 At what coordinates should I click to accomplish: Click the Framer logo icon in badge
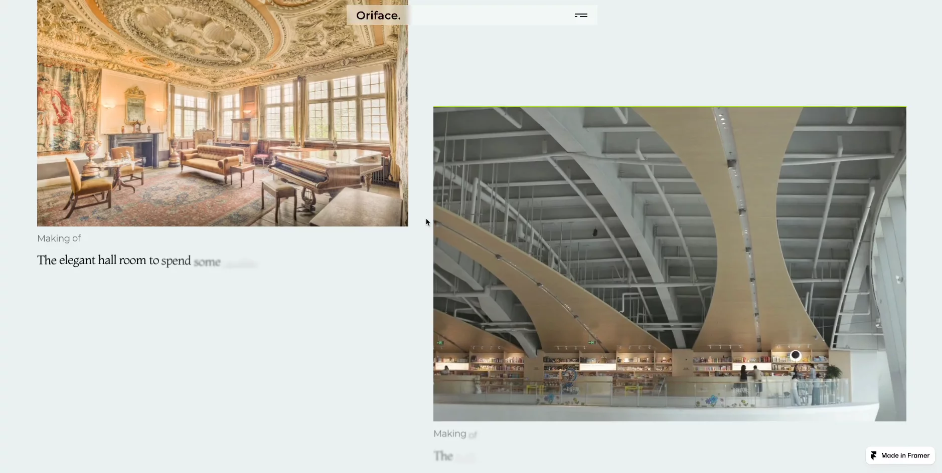874,455
